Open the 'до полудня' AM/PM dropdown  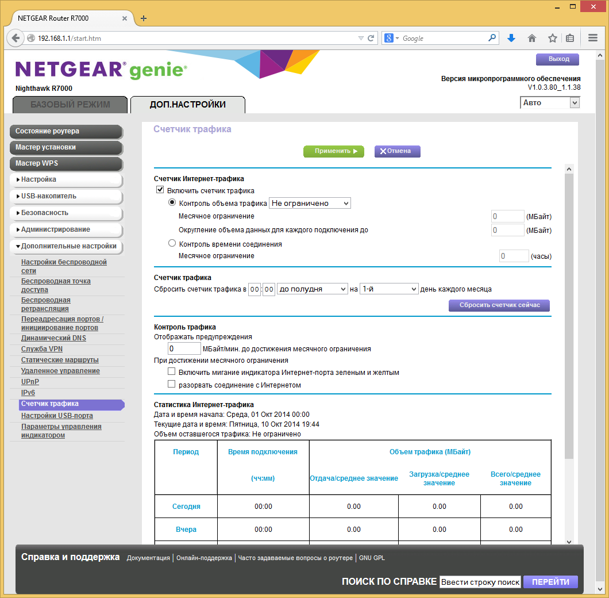[313, 289]
